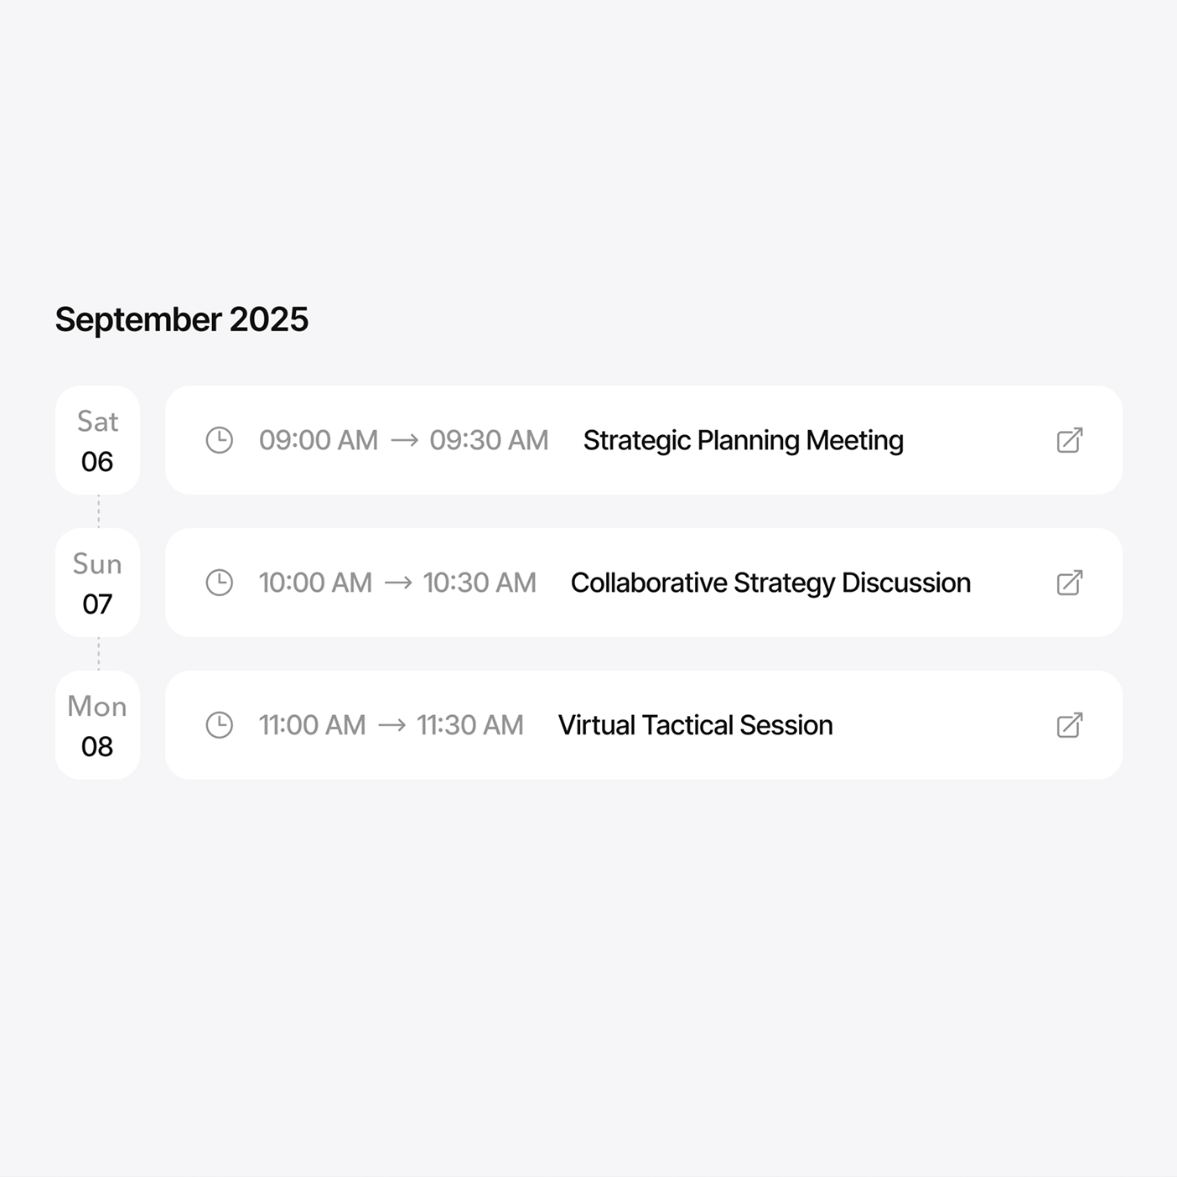This screenshot has width=1177, height=1177.
Task: Open external link for Collaborative Strategy Discussion
Action: [x=1070, y=583]
